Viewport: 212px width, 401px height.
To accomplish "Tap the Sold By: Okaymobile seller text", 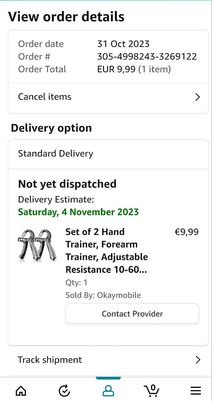I will coord(103,295).
